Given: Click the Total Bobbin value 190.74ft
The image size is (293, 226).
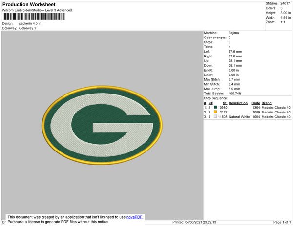Looking at the screenshot, I should coord(235,94).
